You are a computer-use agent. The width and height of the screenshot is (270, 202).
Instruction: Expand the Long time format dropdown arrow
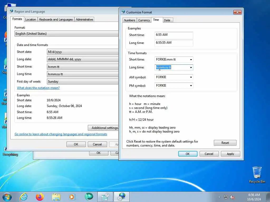(191, 68)
